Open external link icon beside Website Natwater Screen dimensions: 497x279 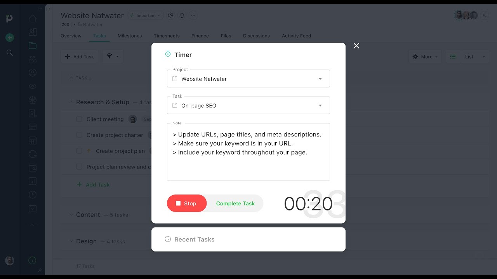tap(175, 79)
